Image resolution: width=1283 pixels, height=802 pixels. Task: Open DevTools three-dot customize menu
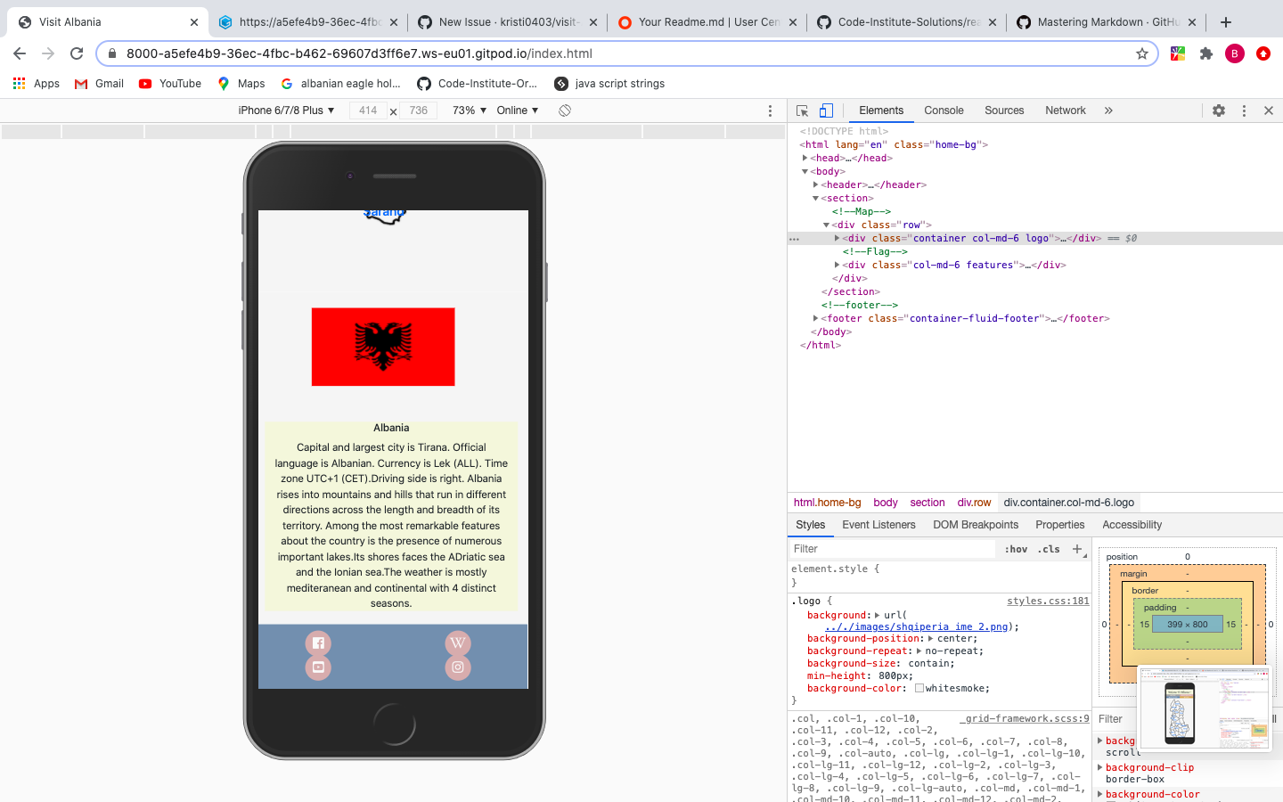(1244, 110)
